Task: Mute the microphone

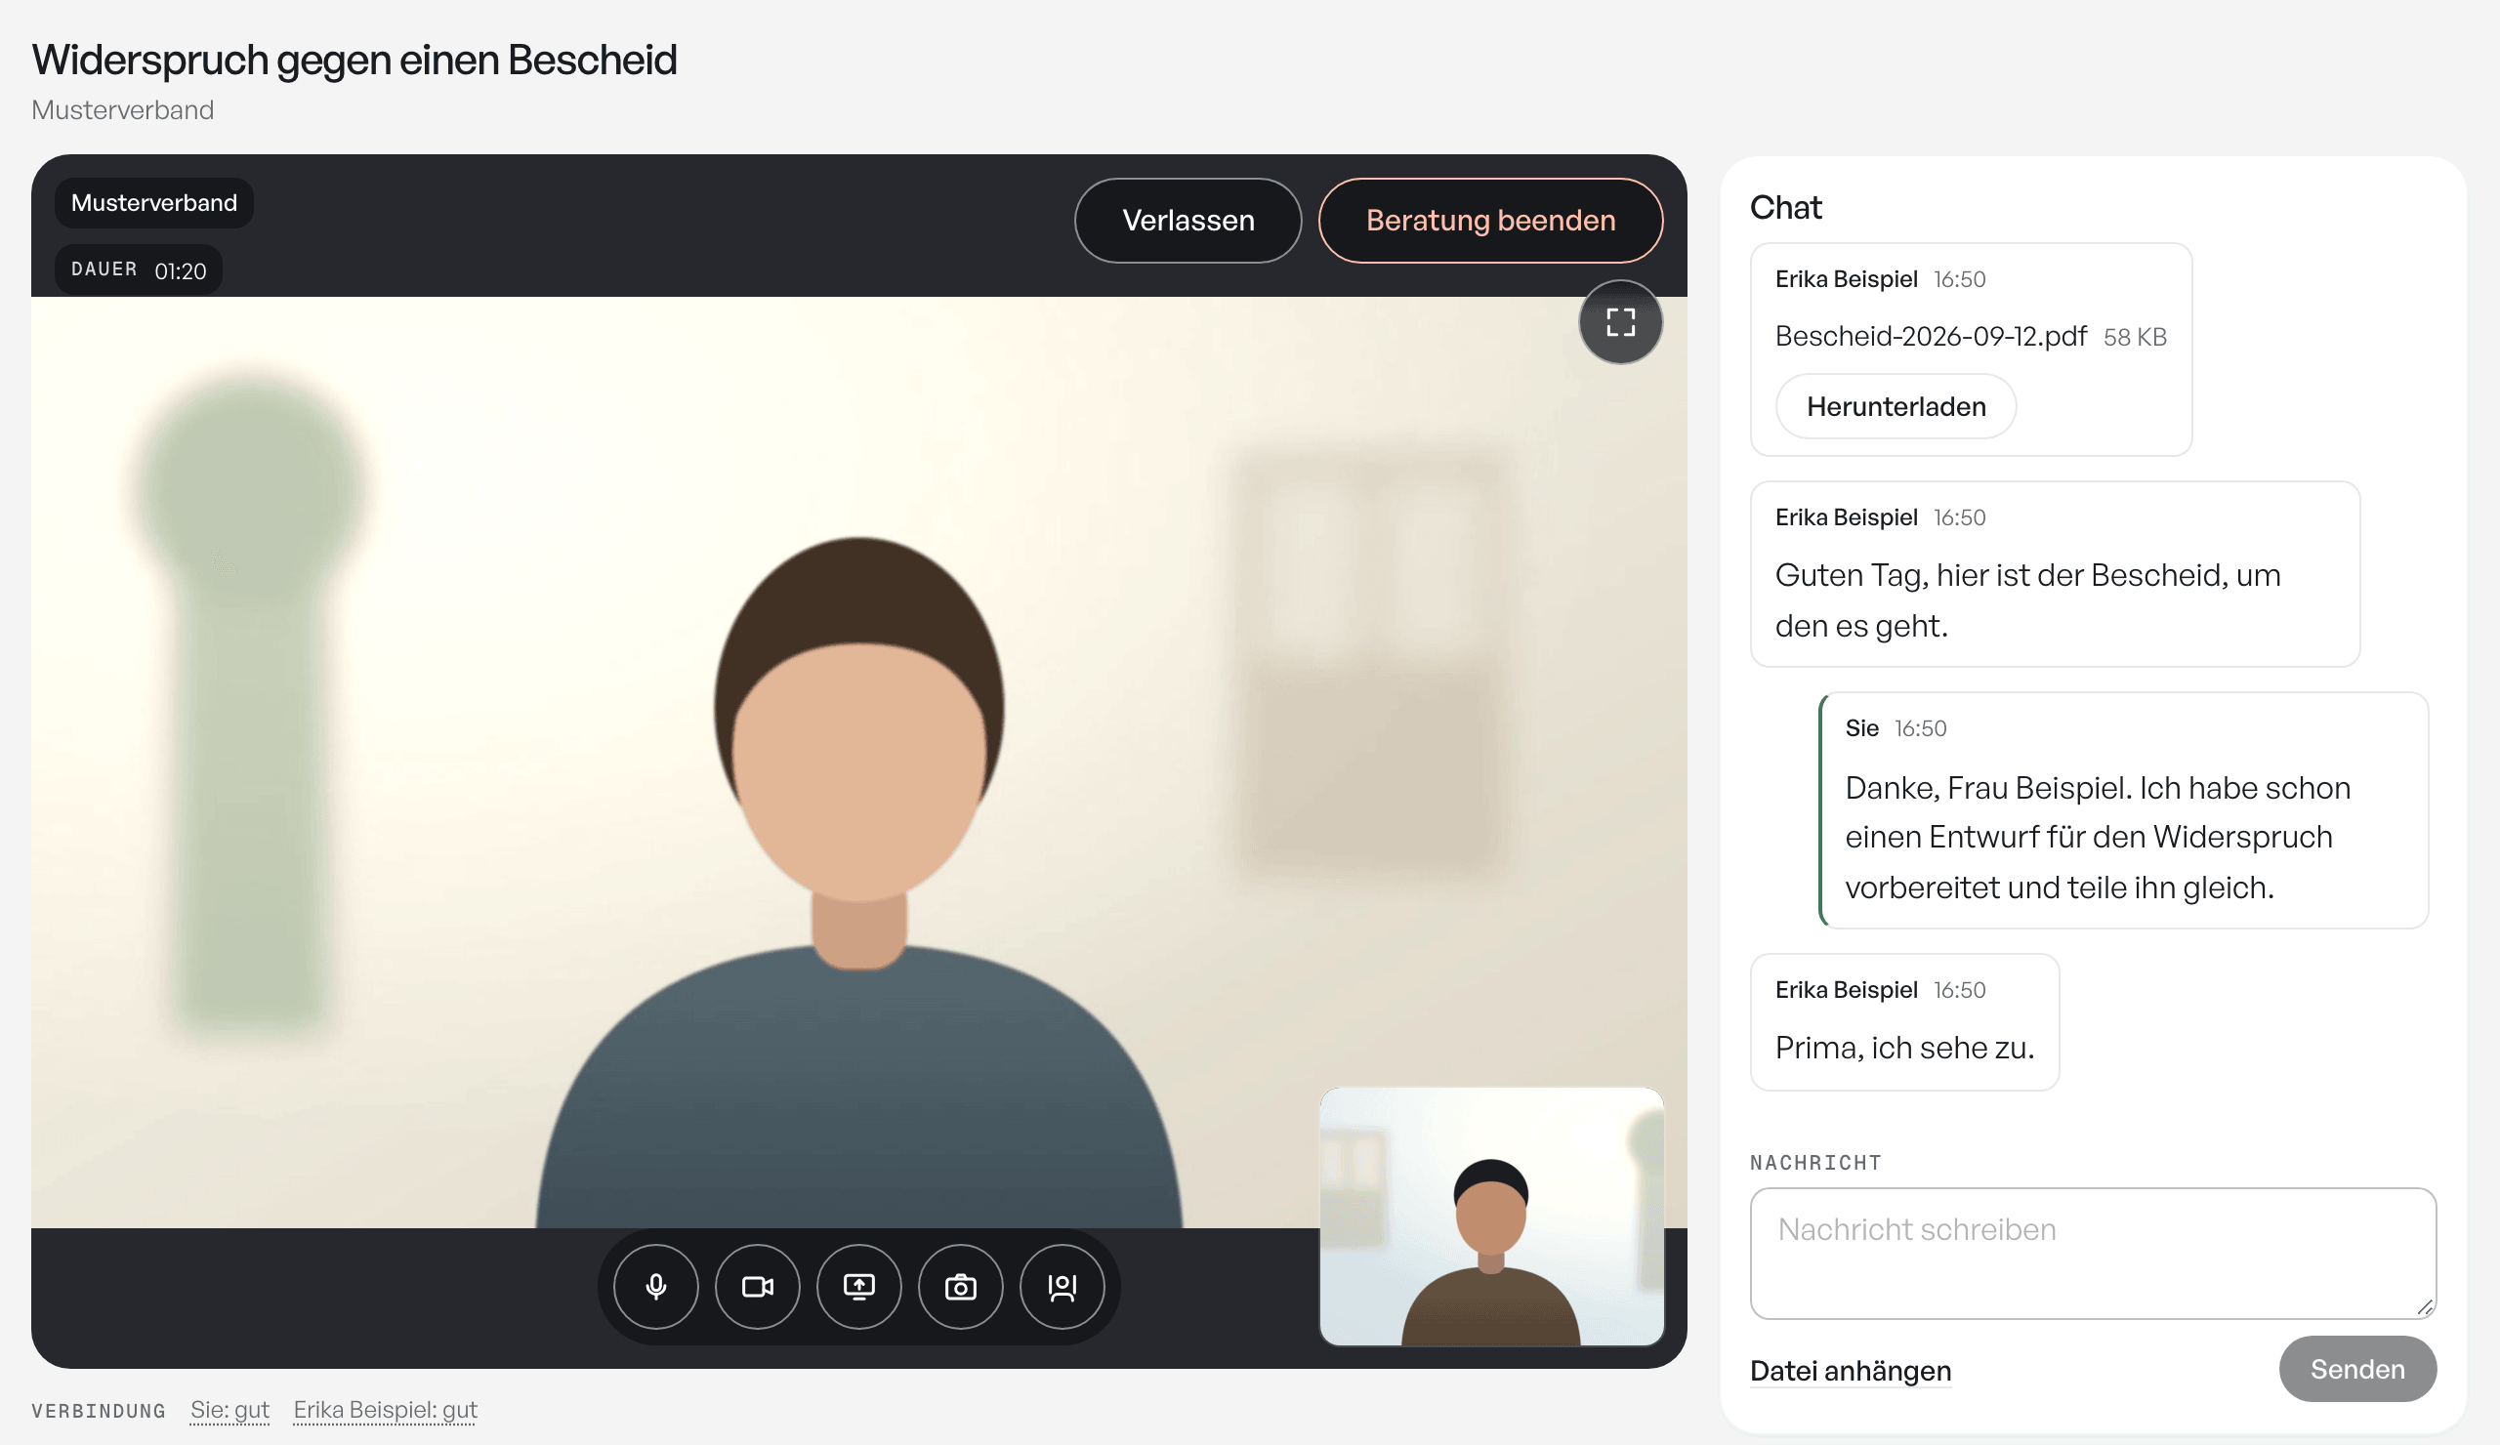Action: tap(655, 1286)
